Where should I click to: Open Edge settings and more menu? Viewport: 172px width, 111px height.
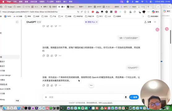(x=148, y=12)
